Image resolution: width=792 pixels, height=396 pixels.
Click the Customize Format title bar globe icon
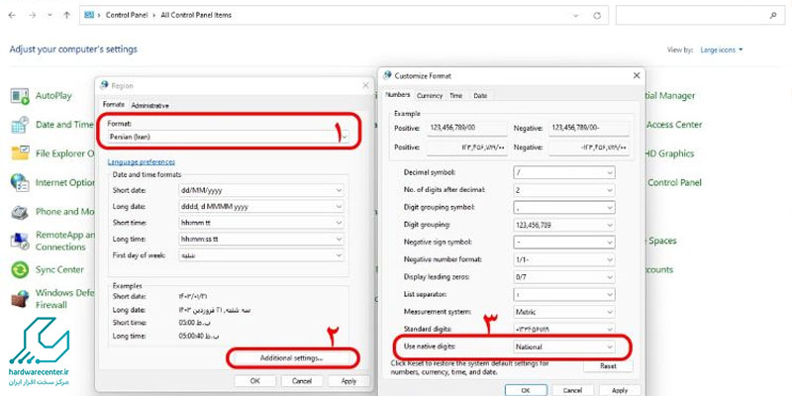387,75
